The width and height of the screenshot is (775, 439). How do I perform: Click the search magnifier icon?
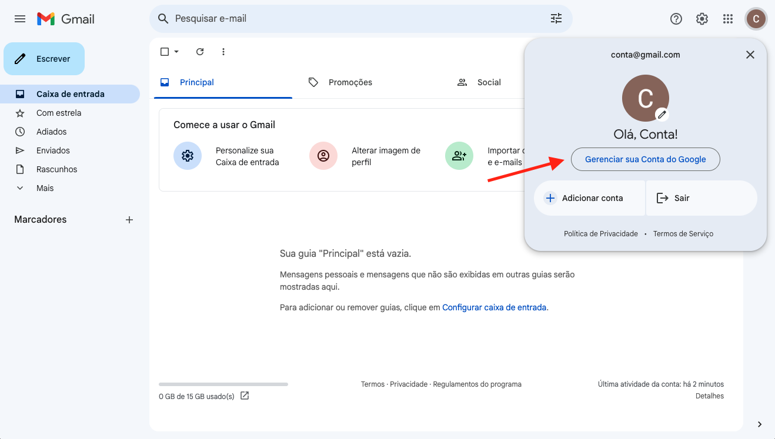pyautogui.click(x=163, y=19)
